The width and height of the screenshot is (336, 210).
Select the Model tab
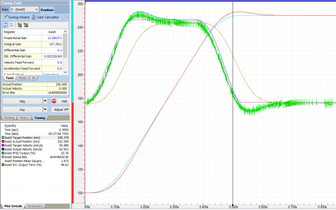[23, 78]
